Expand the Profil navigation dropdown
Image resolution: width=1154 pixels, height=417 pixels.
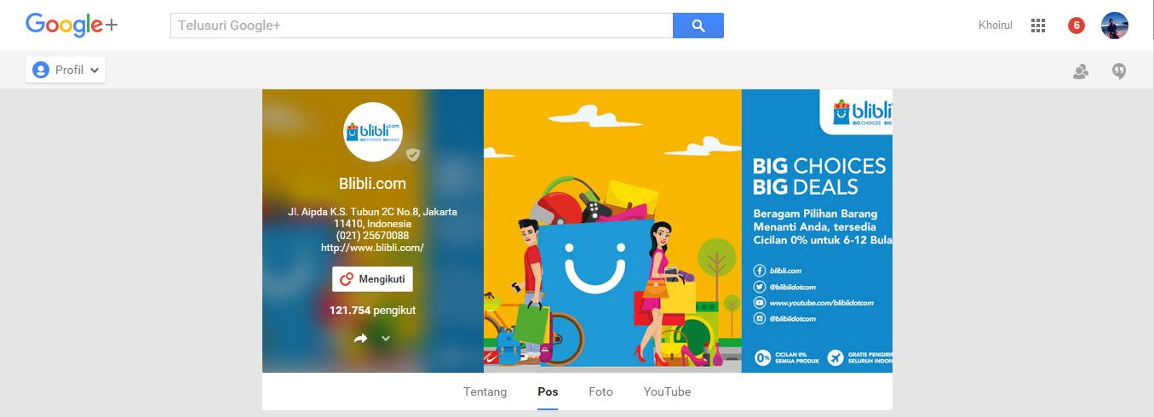click(66, 70)
